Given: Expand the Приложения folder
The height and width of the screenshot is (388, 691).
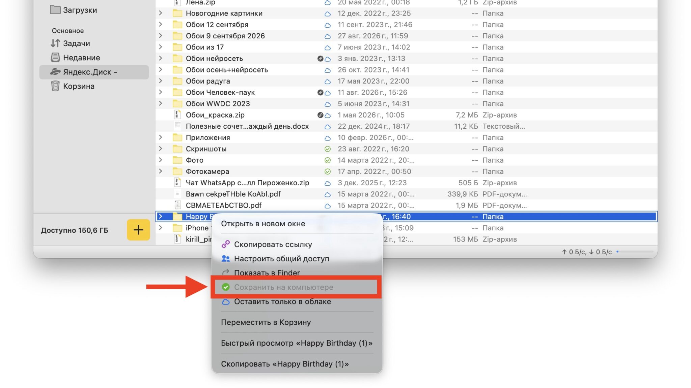Looking at the screenshot, I should 161,137.
